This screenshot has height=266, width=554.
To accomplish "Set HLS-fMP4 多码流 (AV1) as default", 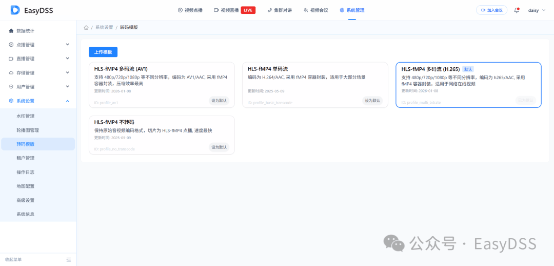I will 219,101.
